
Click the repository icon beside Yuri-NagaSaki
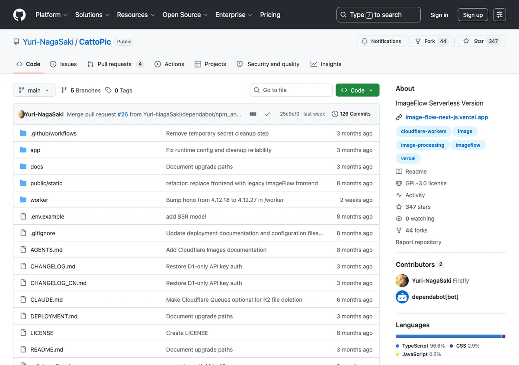(x=16, y=42)
